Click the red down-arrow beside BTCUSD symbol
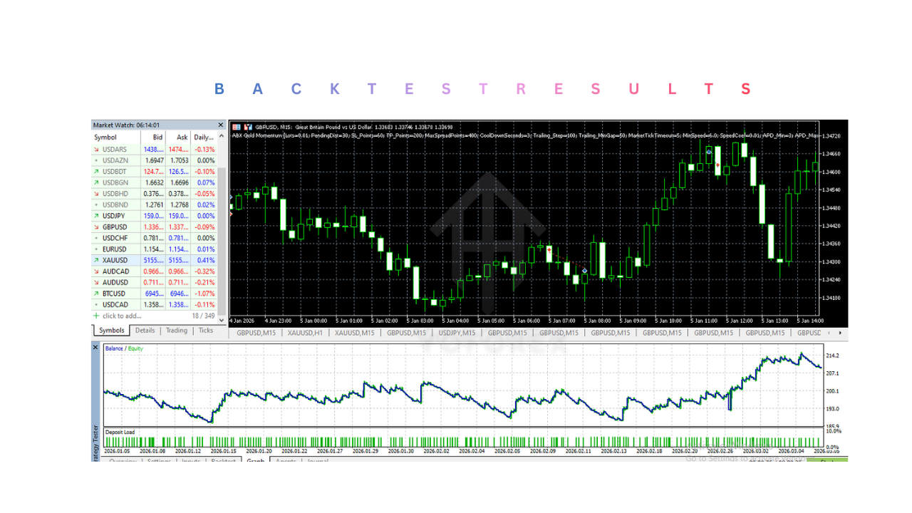The image size is (912, 513). click(x=97, y=294)
